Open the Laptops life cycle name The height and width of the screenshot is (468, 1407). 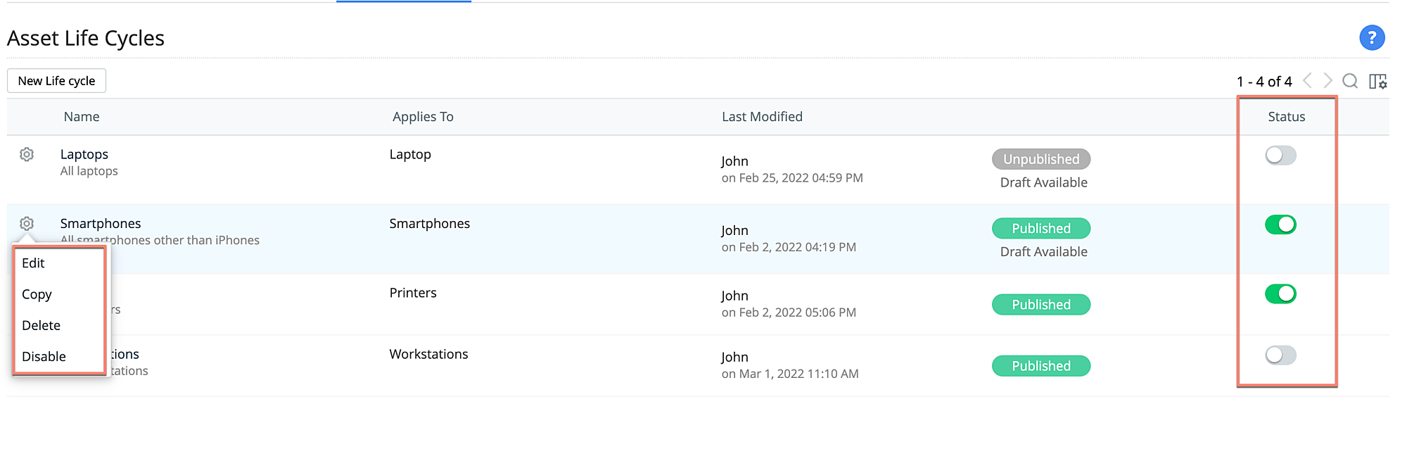coord(84,154)
